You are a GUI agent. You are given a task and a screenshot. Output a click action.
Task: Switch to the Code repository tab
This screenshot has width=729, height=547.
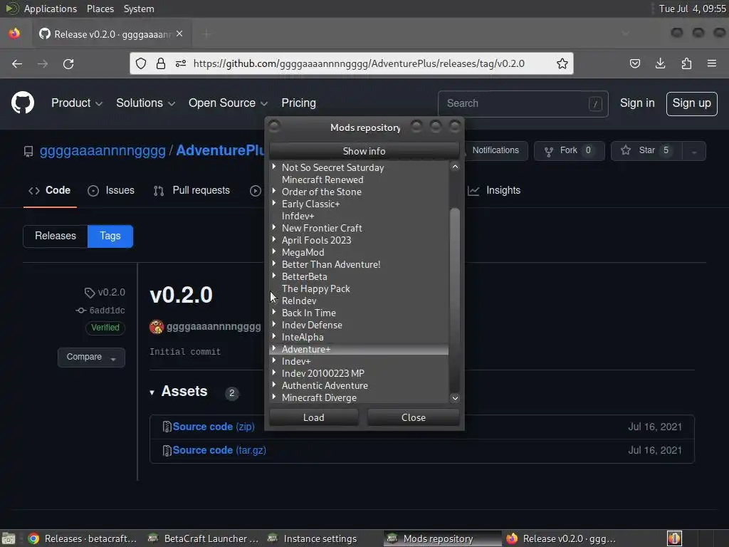point(50,191)
